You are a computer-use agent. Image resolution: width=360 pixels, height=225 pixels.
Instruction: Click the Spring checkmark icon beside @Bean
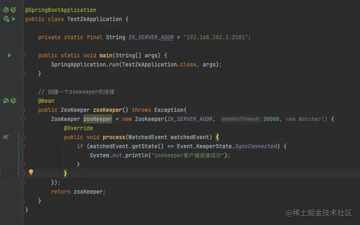pyautogui.click(x=13, y=101)
